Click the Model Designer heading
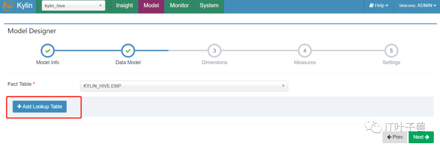 (x=32, y=31)
